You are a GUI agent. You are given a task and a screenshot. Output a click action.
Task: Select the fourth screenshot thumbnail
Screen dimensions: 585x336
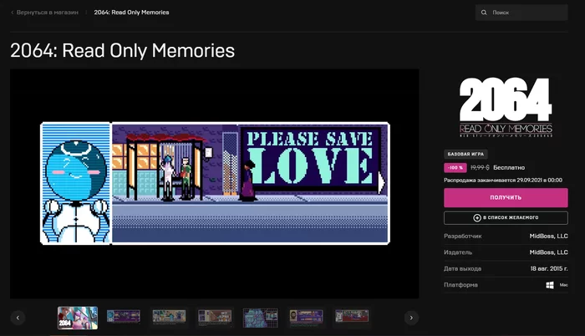click(x=215, y=317)
